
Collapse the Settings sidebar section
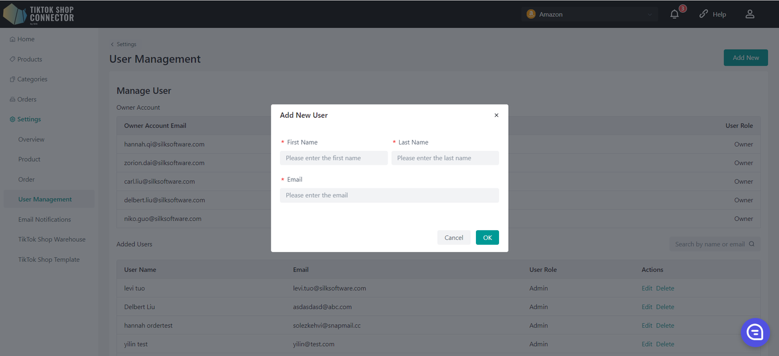[x=29, y=120]
